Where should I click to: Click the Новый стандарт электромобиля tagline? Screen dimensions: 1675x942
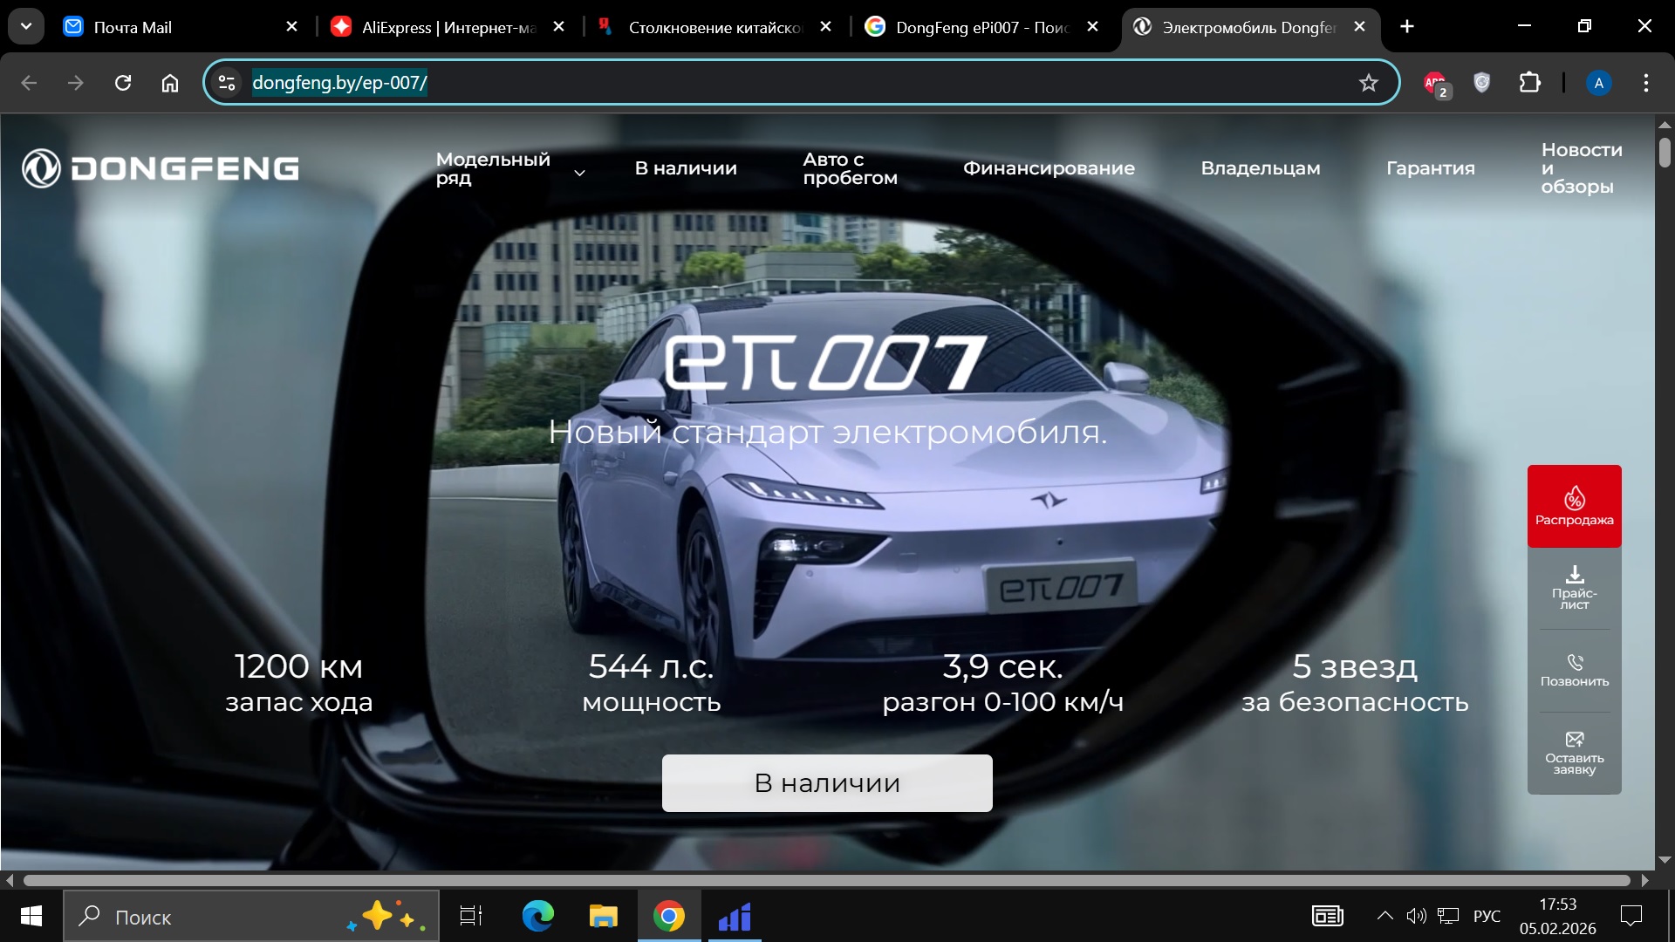[827, 432]
